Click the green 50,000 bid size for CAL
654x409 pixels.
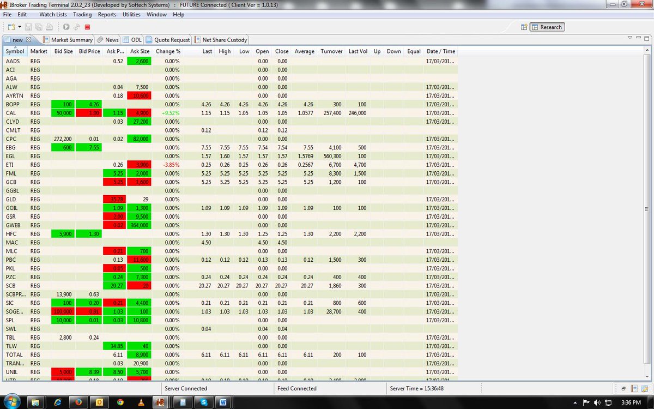click(63, 113)
